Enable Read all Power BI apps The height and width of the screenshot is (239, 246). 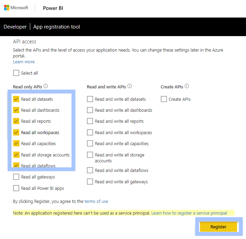[16, 188]
